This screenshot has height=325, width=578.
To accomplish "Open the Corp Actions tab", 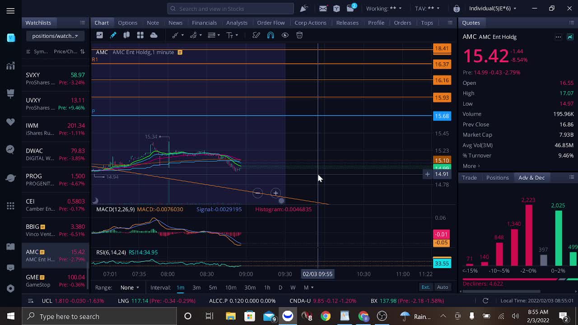I will click(x=310, y=23).
